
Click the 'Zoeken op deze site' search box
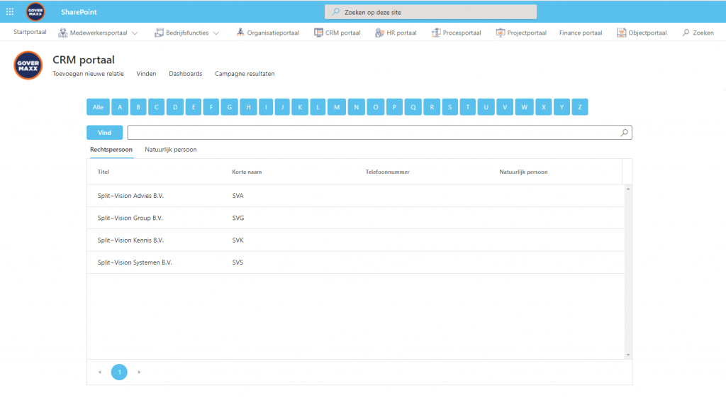point(430,12)
